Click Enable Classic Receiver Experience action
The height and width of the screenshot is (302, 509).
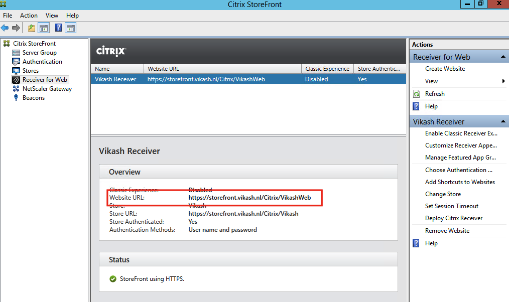click(x=461, y=133)
